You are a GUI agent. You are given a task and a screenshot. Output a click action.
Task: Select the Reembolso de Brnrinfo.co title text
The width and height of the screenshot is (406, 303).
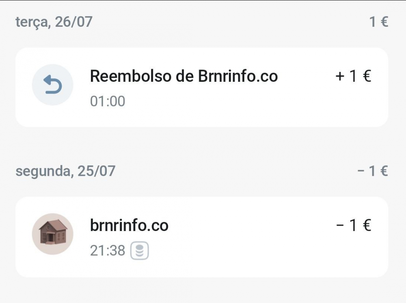(184, 76)
